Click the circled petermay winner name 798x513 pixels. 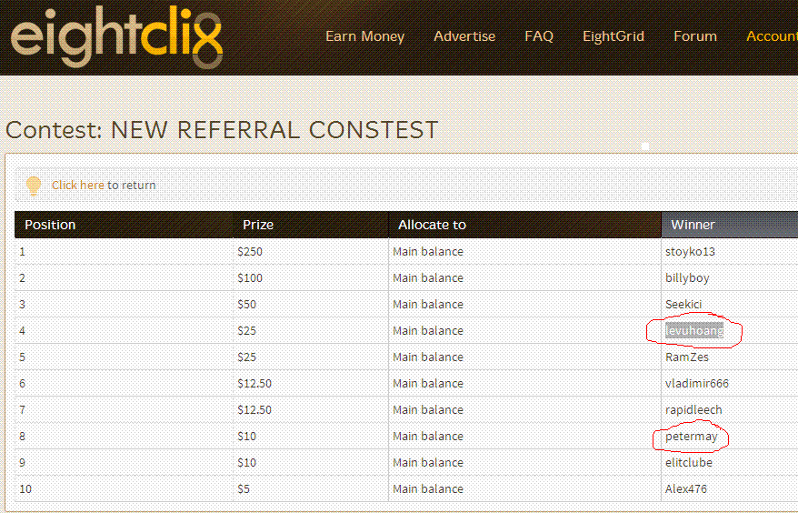692,437
